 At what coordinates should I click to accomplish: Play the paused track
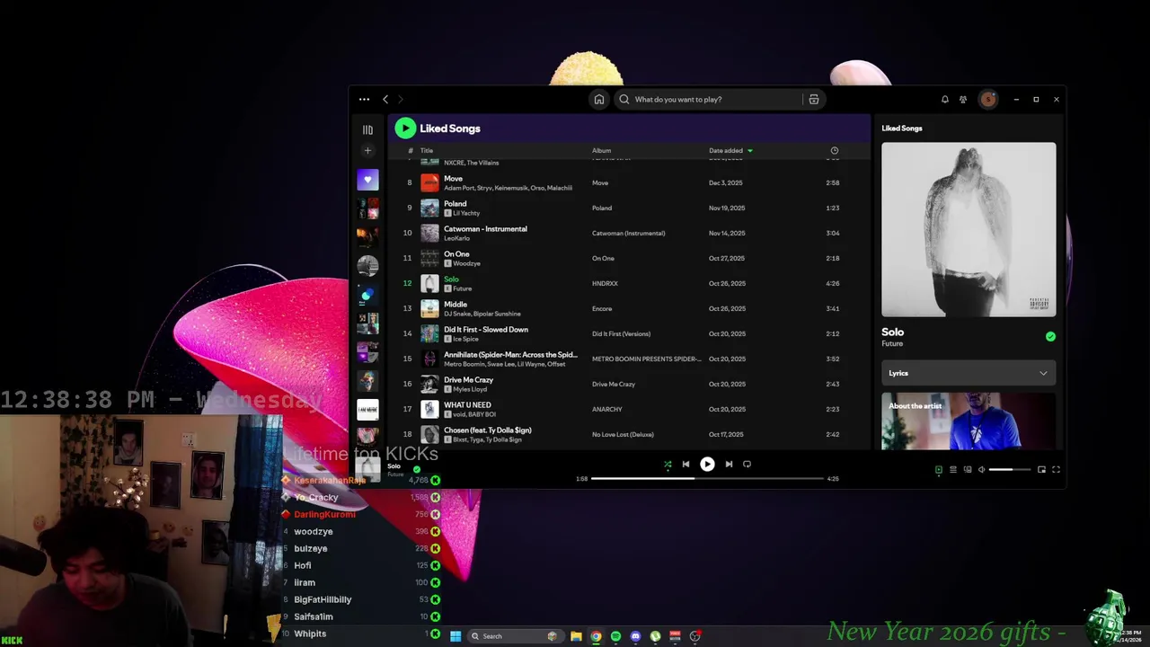coord(707,465)
